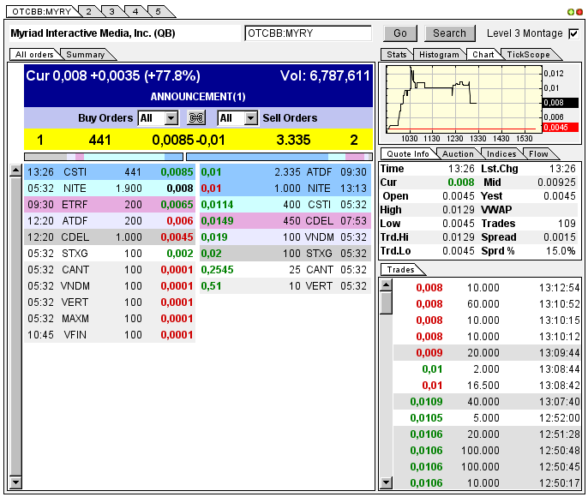Open the Histogram tab
The image size is (588, 497).
(x=439, y=54)
